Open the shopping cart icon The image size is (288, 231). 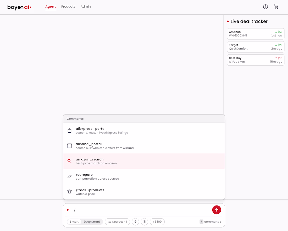click(x=276, y=7)
